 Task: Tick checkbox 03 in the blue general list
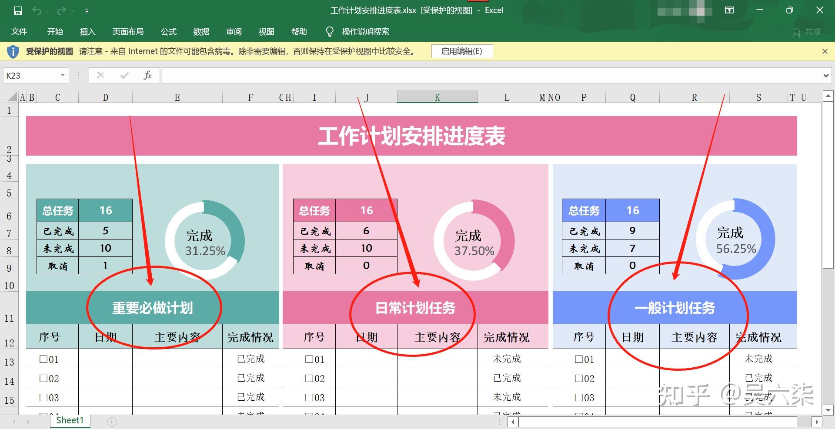pyautogui.click(x=578, y=397)
